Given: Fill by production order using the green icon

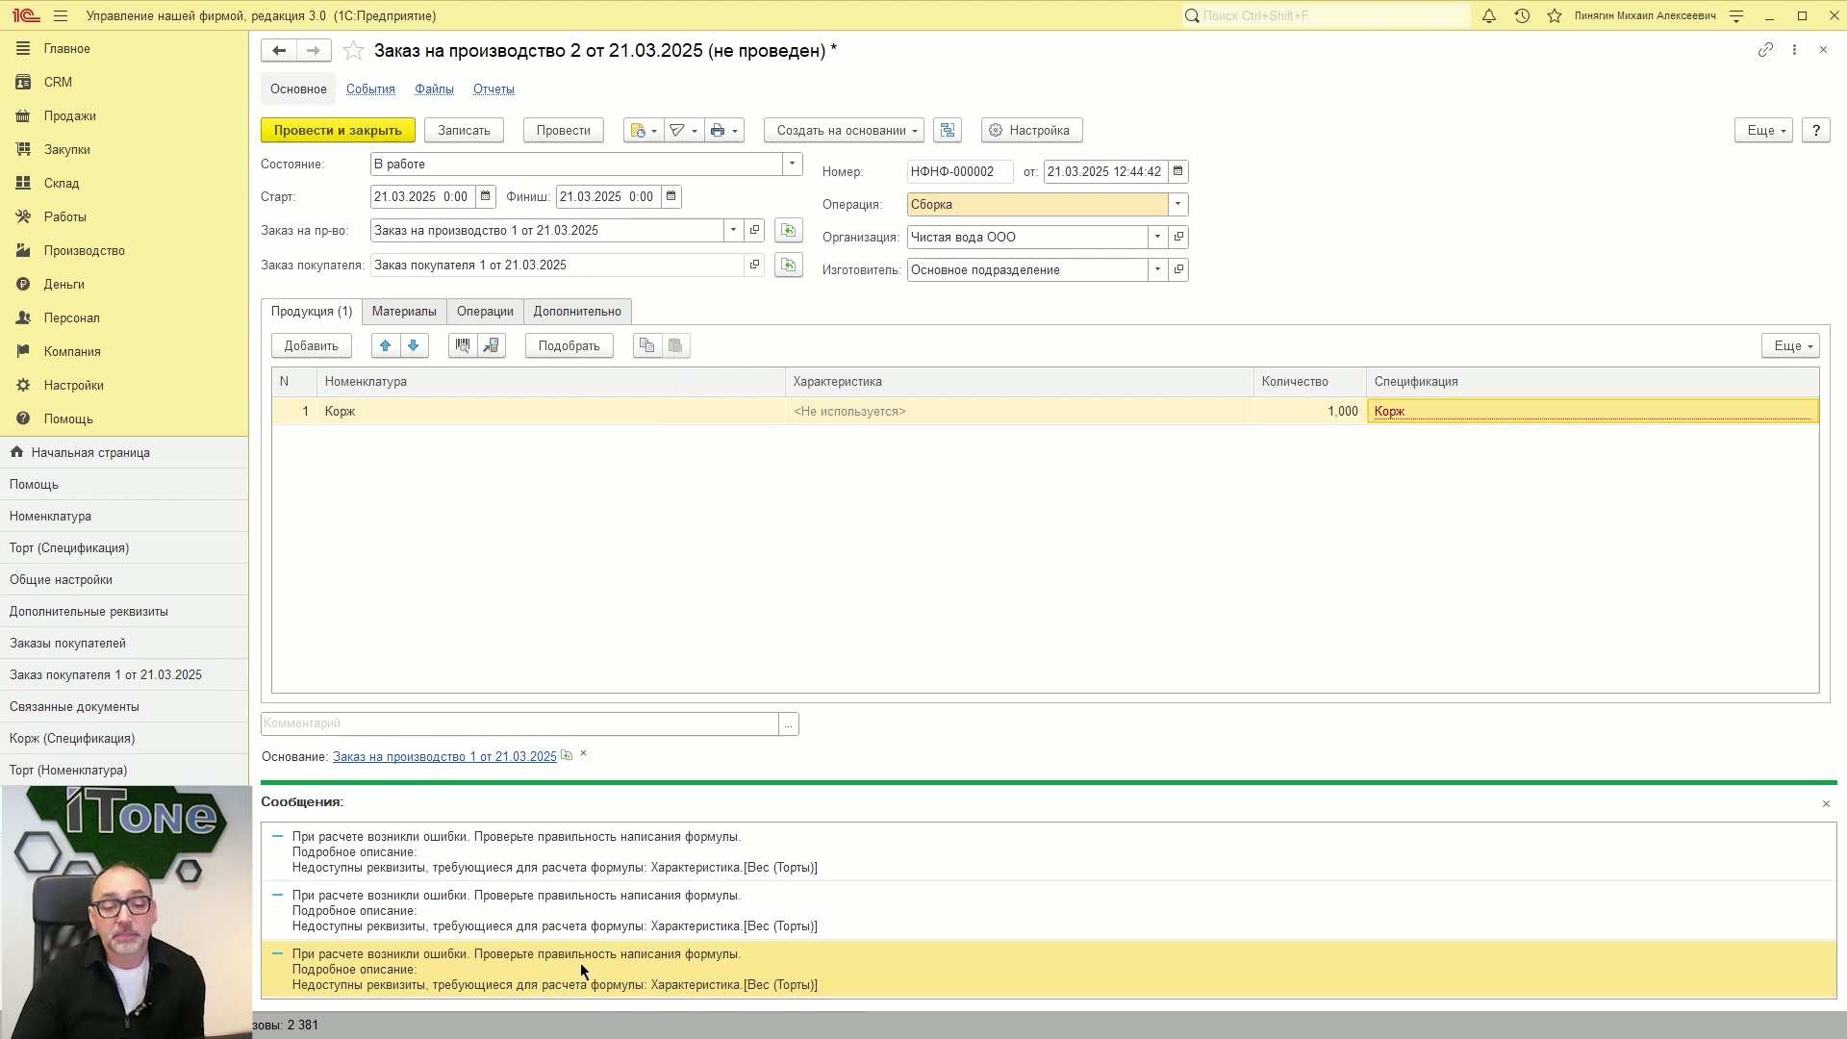Looking at the screenshot, I should point(789,230).
